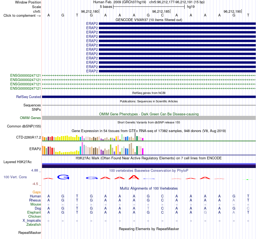Click the Mouse alignment row label
256x239 pixels.
36,204
